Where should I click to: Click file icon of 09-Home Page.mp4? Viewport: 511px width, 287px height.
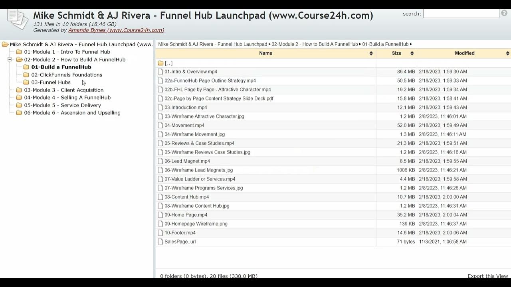point(160,215)
